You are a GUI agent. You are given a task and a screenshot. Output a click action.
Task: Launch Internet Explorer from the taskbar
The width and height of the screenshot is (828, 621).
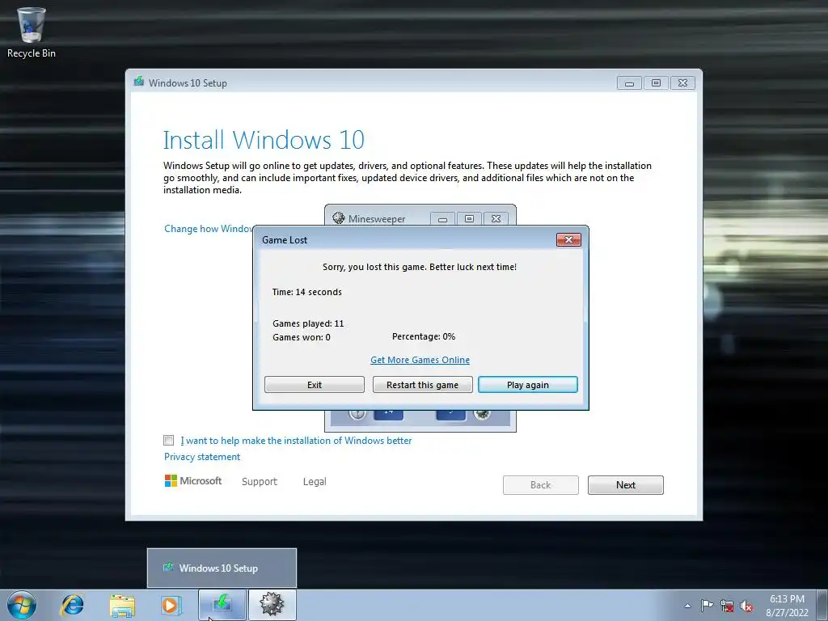[72, 605]
